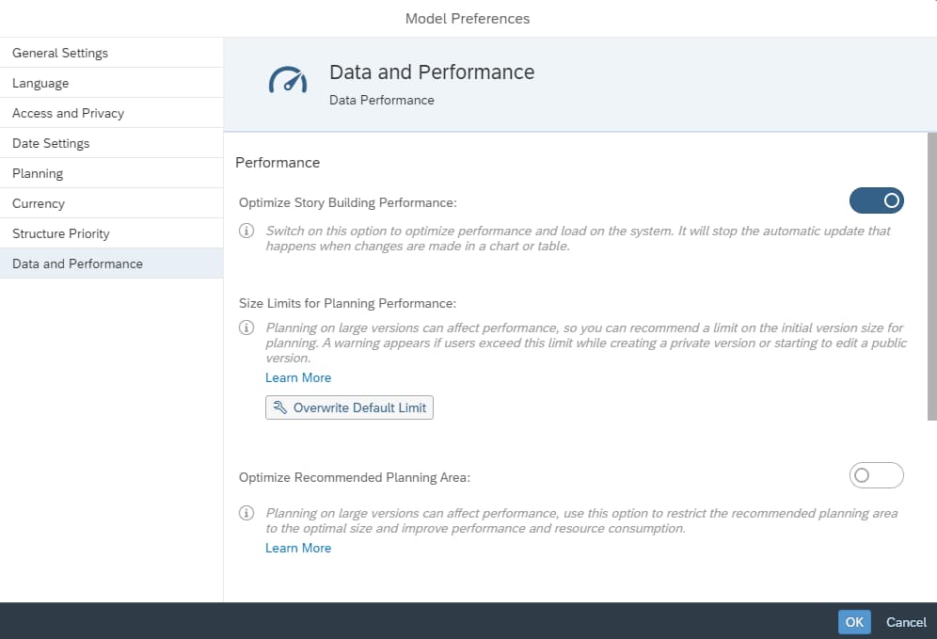Viewport: 937px width, 639px height.
Task: Click info icon beside story building description
Action: (246, 231)
